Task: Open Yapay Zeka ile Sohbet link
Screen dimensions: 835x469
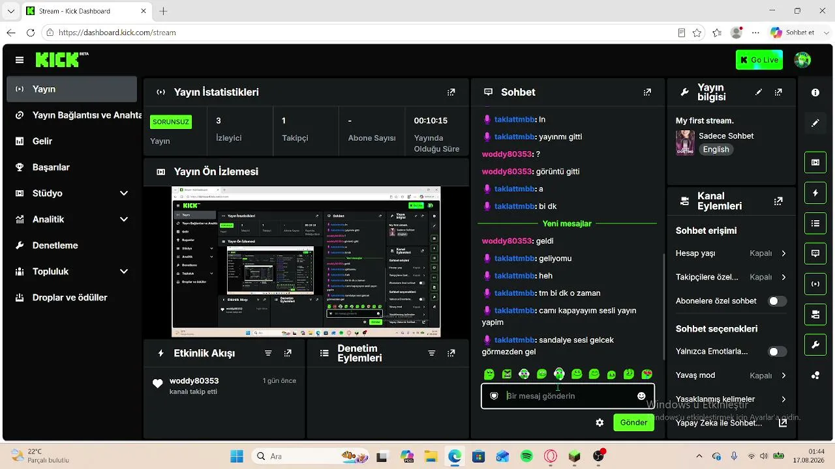Action: click(731, 423)
